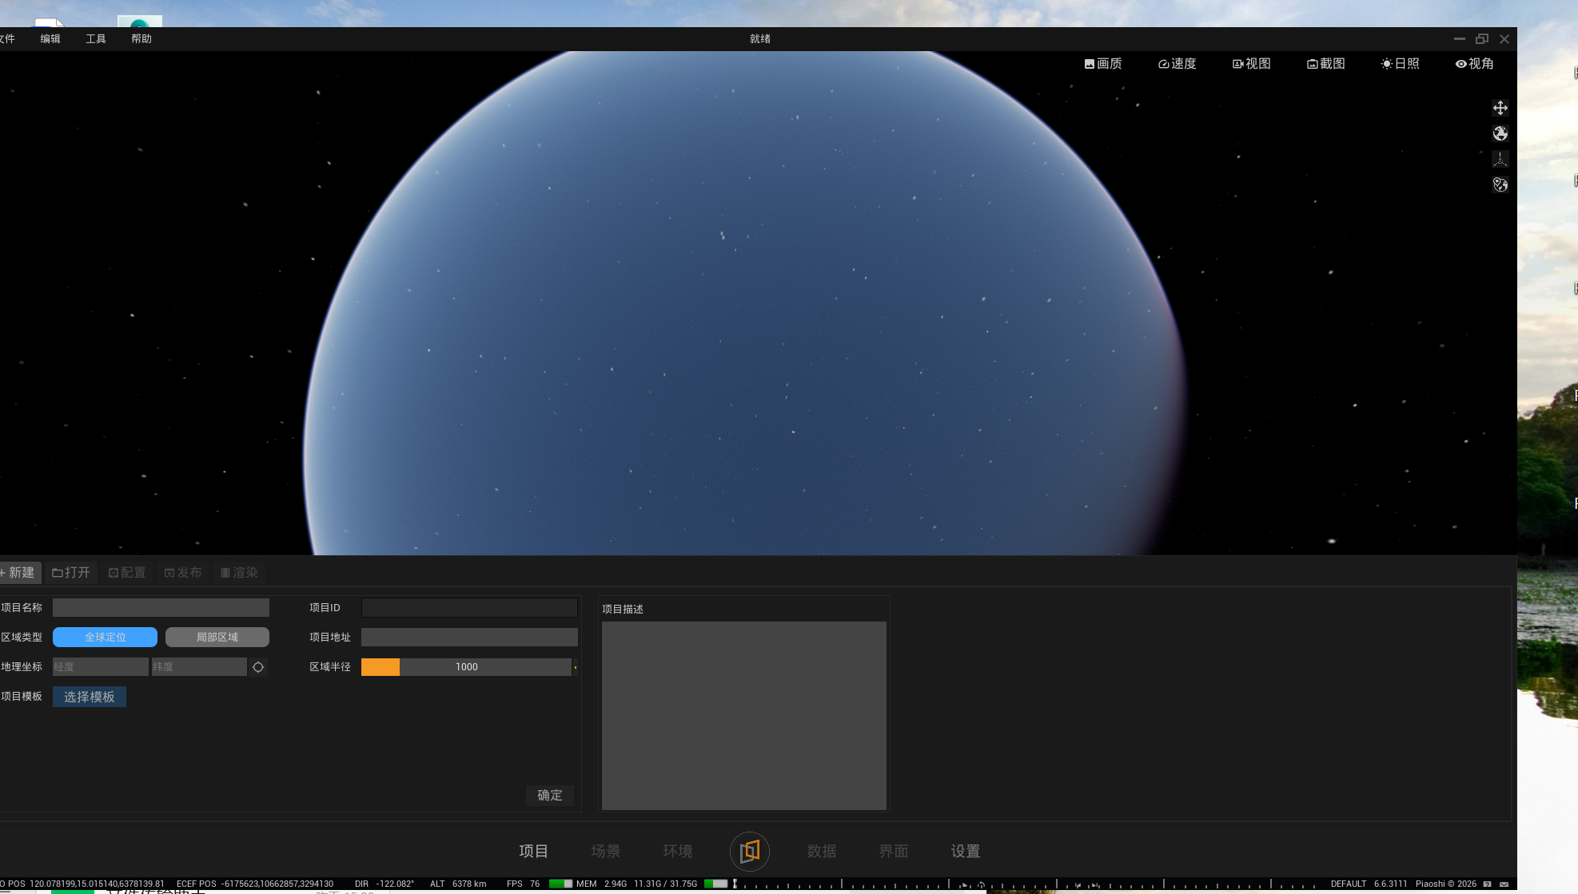Open the 速度 (speed) control
The width and height of the screenshot is (1578, 894).
[1178, 64]
